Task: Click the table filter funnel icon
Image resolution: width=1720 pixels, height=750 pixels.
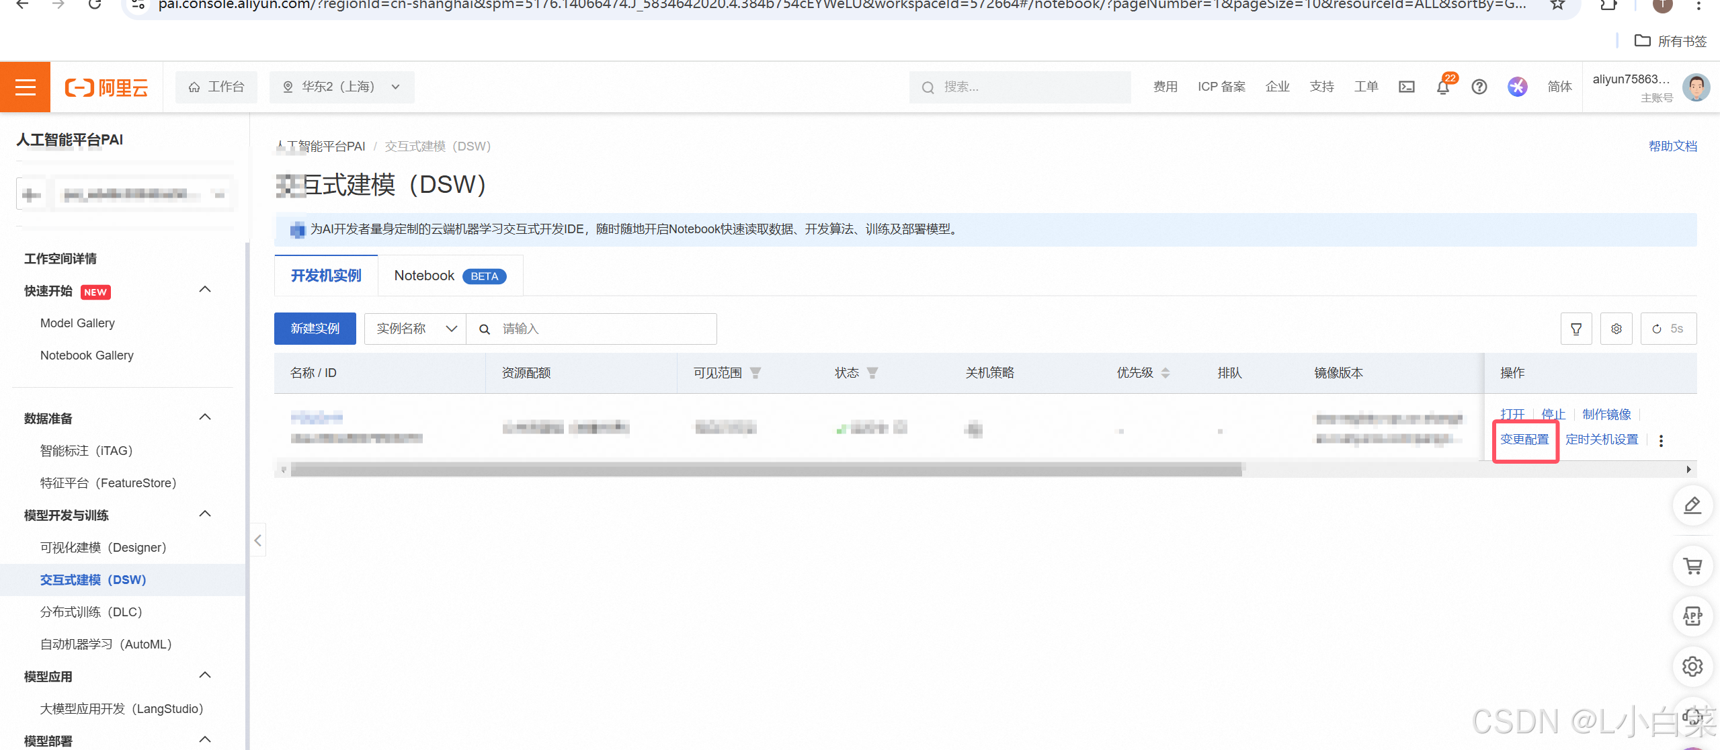Action: click(1575, 329)
